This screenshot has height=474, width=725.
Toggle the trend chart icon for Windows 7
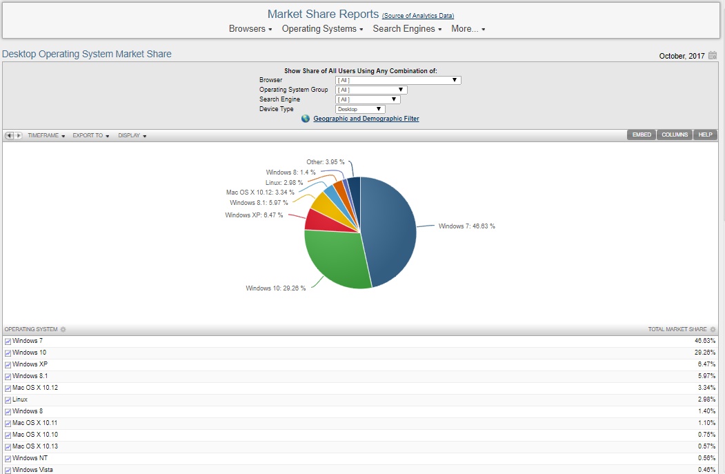[x=8, y=342]
